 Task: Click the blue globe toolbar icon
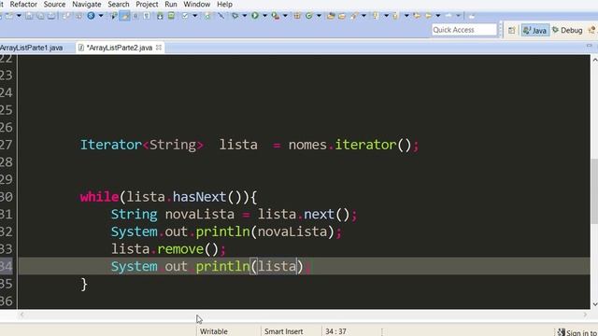pyautogui.click(x=91, y=16)
